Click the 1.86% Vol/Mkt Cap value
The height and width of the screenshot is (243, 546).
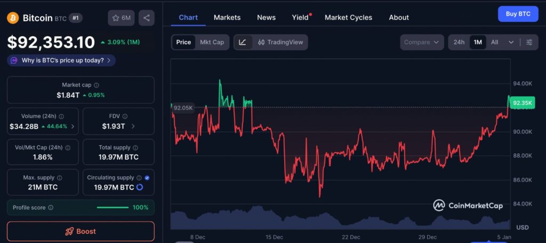[x=43, y=157]
